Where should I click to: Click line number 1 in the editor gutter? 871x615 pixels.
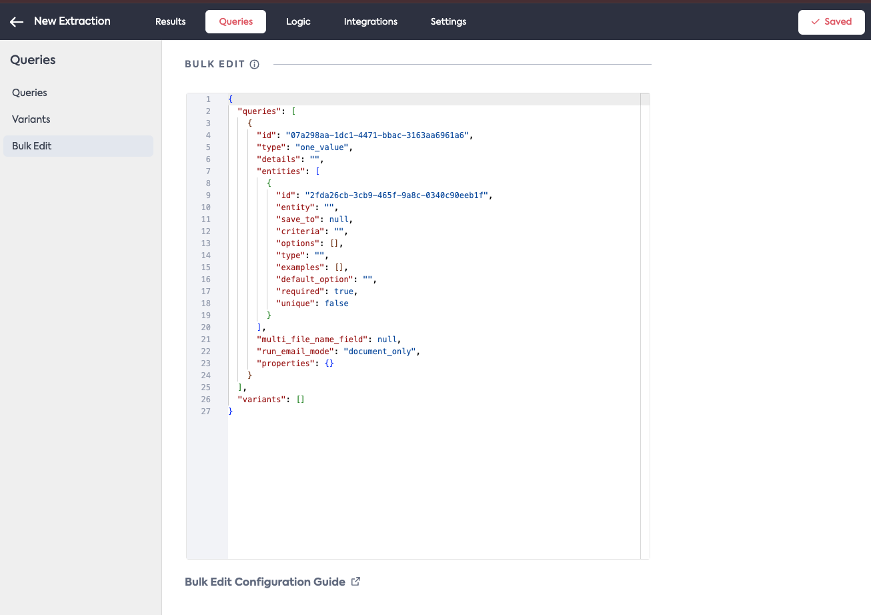[208, 99]
